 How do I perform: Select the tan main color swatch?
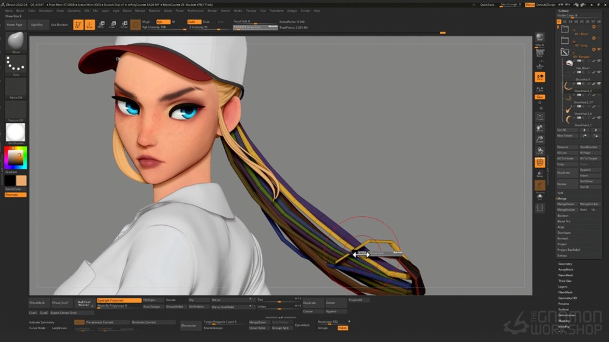tap(21, 181)
